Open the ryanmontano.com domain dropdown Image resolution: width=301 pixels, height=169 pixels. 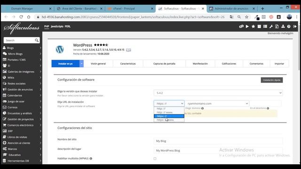(x=217, y=103)
